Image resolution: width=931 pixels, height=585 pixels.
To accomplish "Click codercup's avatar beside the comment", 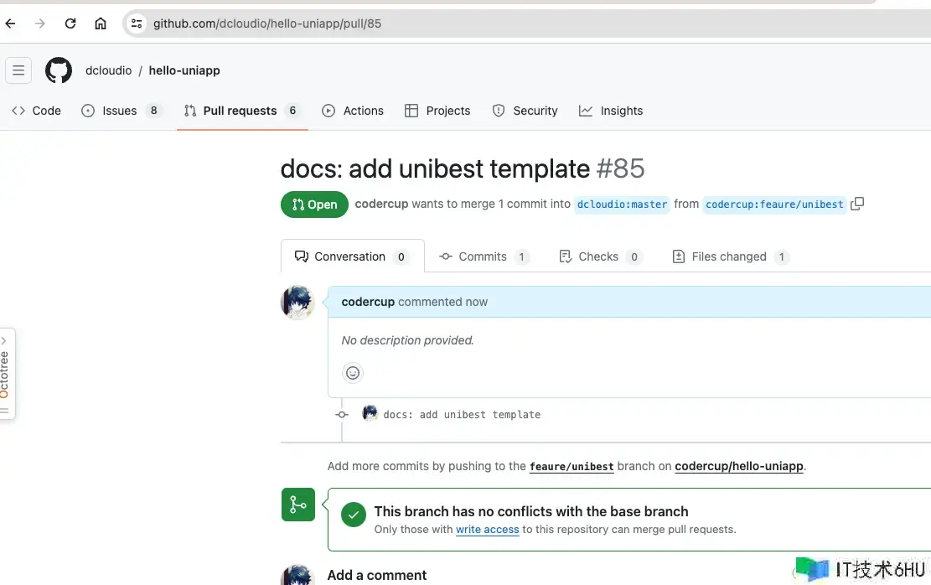I will [297, 303].
